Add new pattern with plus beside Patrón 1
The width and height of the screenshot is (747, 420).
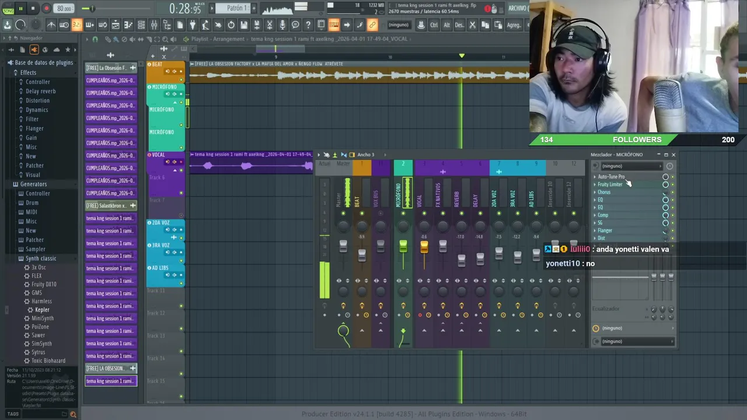[254, 8]
